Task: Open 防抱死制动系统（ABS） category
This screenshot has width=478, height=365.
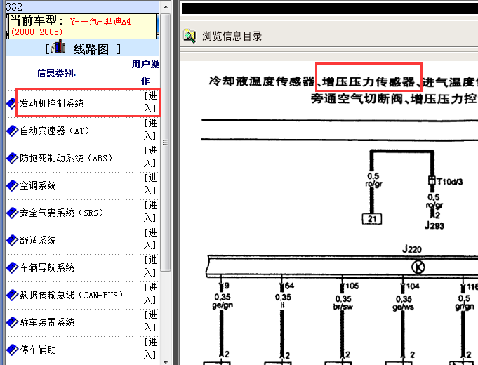Action: [x=66, y=158]
